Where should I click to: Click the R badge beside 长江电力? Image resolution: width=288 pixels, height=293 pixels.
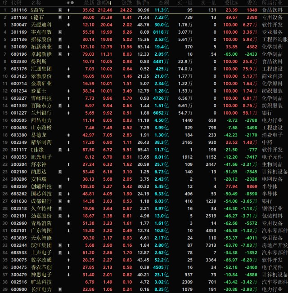tap(60, 289)
